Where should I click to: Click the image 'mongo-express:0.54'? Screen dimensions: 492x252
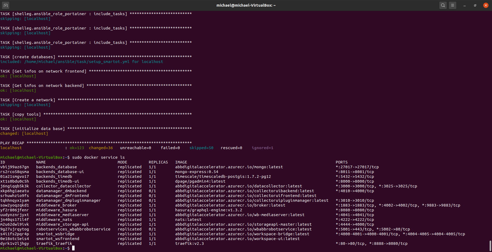(197, 172)
